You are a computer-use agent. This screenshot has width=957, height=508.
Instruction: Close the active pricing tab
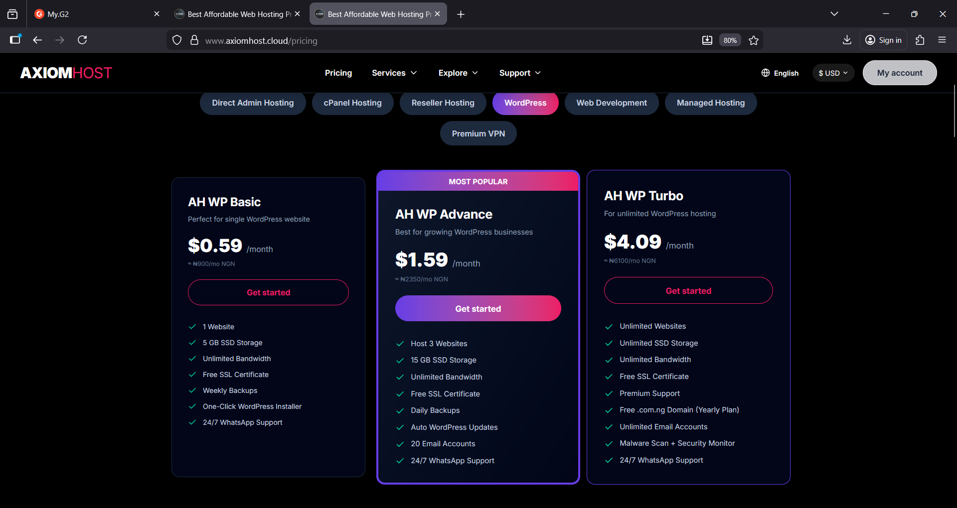coord(437,14)
